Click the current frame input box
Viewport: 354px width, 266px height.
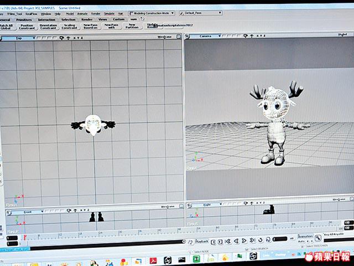280,239
